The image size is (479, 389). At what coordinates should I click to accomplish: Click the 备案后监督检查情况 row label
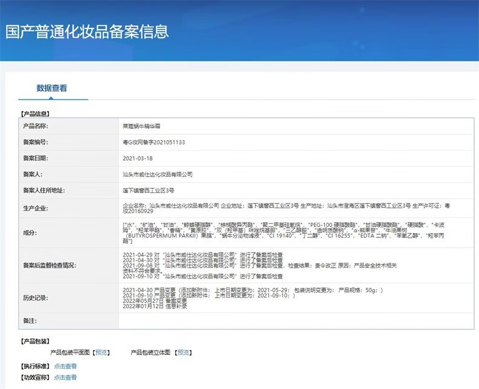(50, 265)
